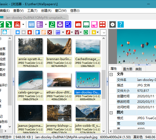Start slideshow with green screen icon
The width and height of the screenshot is (156, 140).
point(86,24)
